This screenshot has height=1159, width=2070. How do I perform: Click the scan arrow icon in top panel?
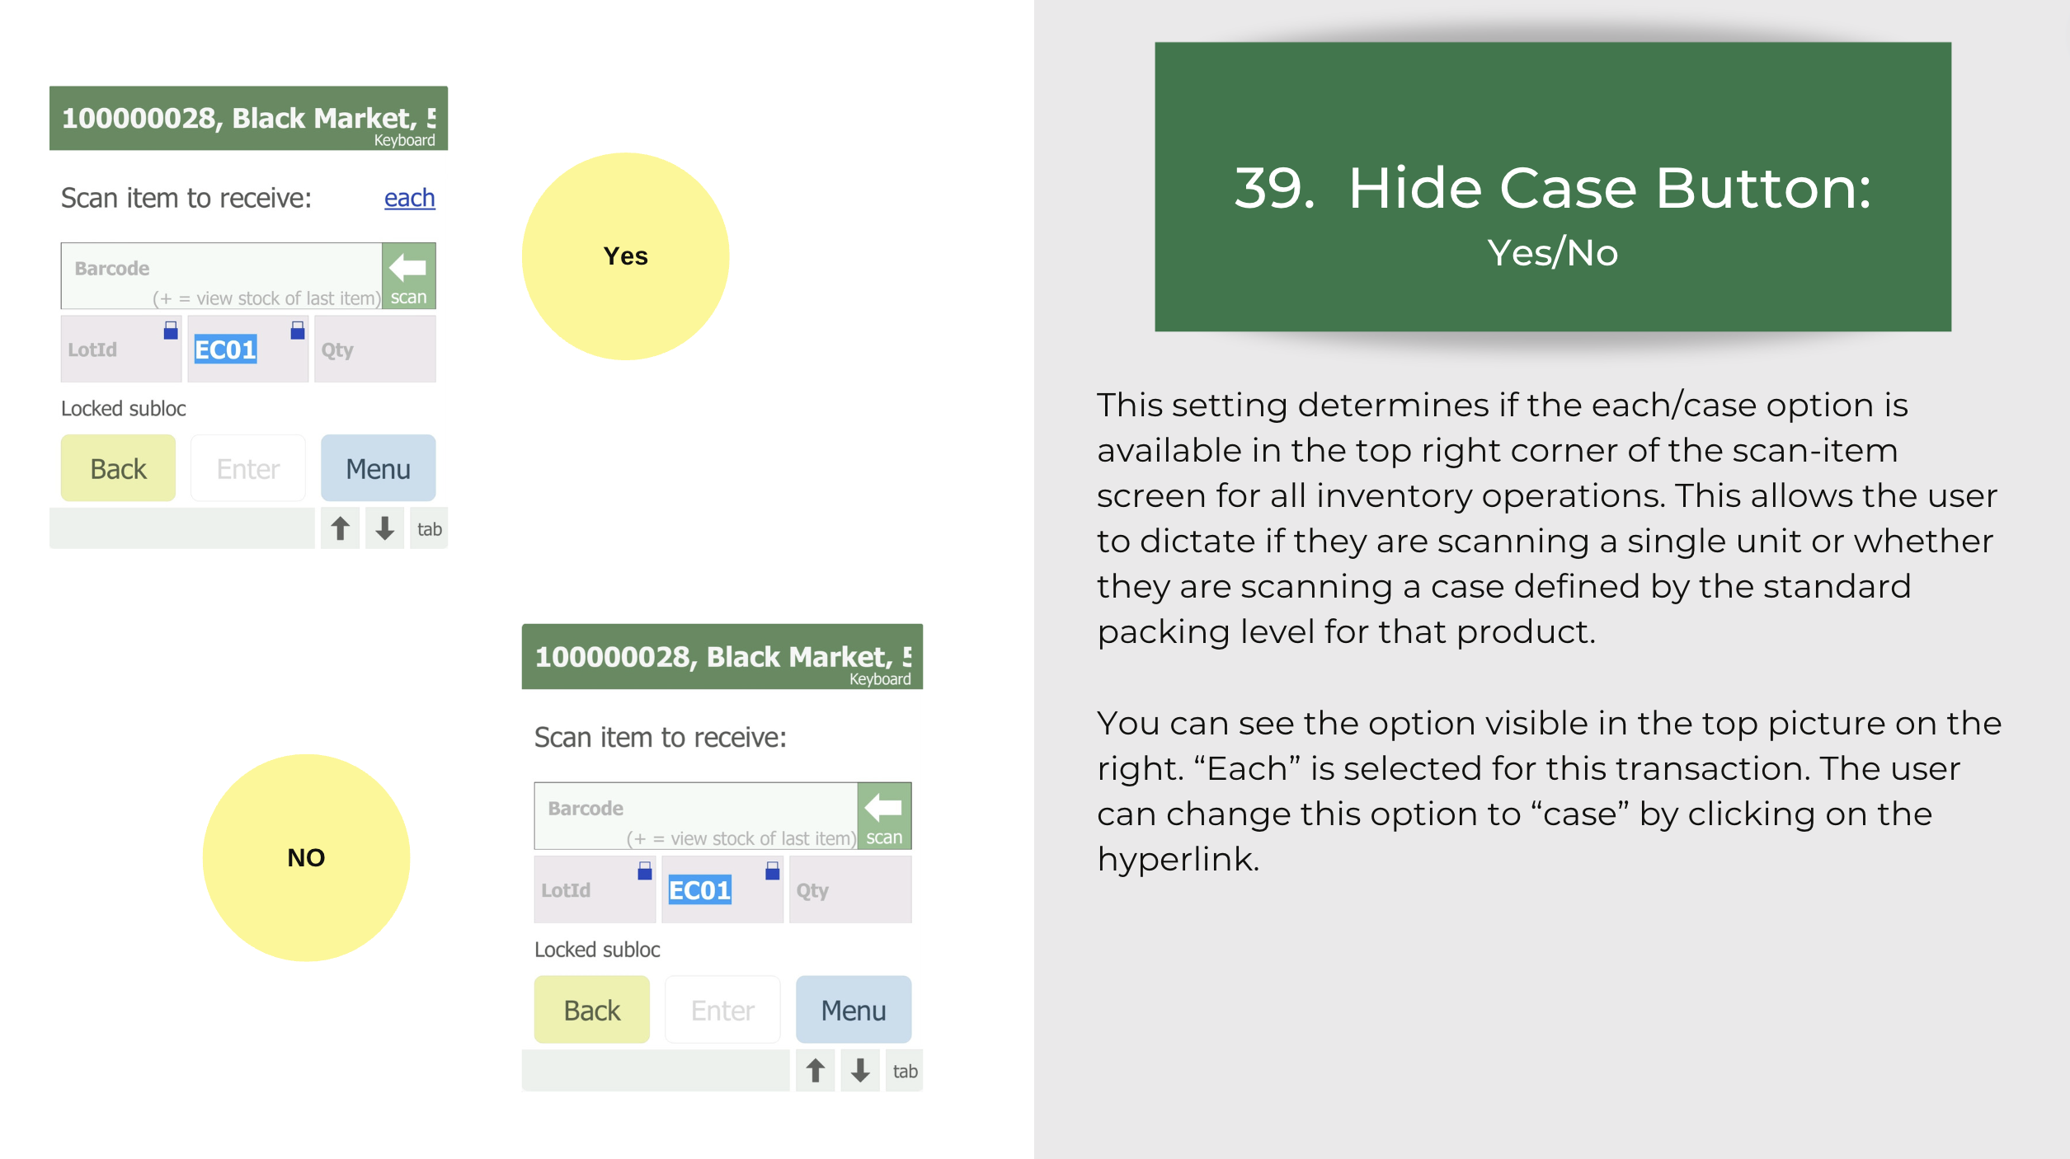click(x=408, y=275)
